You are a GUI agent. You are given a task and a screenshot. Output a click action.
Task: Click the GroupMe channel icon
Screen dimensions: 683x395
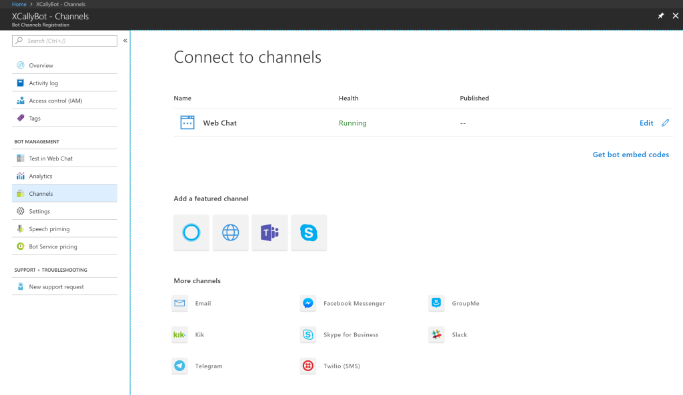point(436,303)
